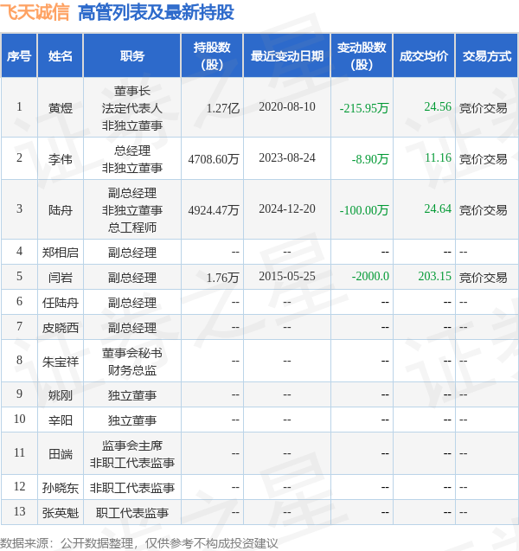Click the 职务 column header
519x551 pixels.
pyautogui.click(x=132, y=56)
